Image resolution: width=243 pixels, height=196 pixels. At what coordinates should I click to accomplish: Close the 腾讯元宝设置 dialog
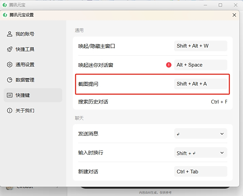click(x=234, y=15)
